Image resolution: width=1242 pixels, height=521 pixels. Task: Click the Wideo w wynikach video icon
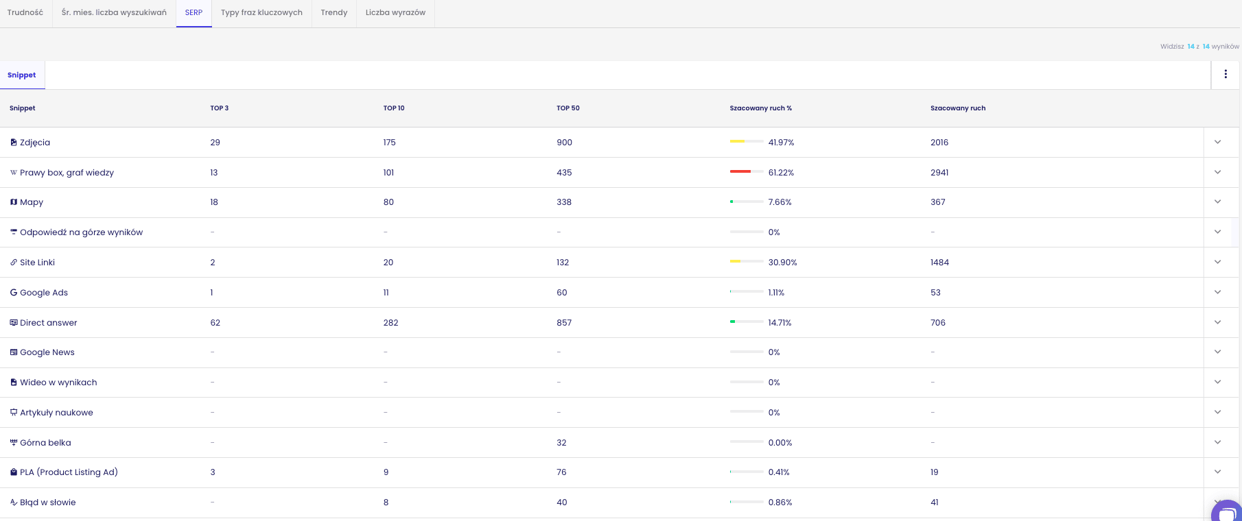pyautogui.click(x=14, y=383)
